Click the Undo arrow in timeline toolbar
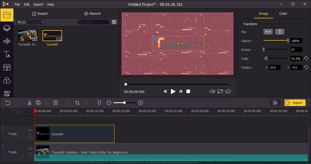 (x=7, y=103)
